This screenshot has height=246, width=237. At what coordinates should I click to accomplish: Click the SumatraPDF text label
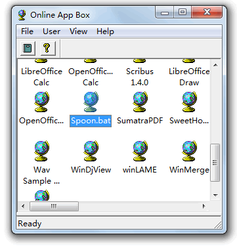(x=140, y=121)
